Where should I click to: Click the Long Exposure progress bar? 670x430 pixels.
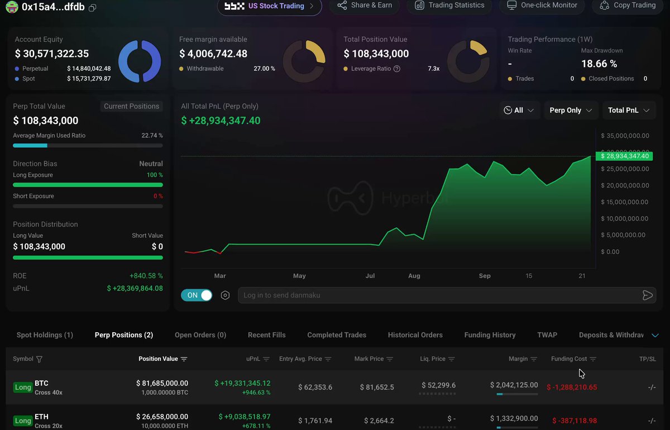pyautogui.click(x=88, y=185)
